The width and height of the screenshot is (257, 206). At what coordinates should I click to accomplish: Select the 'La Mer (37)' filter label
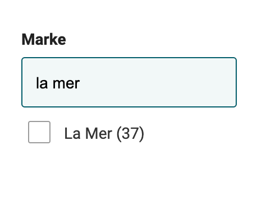pos(104,134)
